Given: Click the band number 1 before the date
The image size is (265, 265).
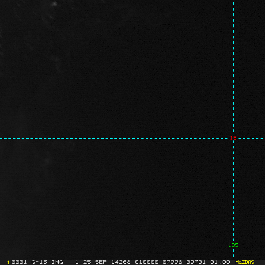Looking at the screenshot, I should coord(77,262).
